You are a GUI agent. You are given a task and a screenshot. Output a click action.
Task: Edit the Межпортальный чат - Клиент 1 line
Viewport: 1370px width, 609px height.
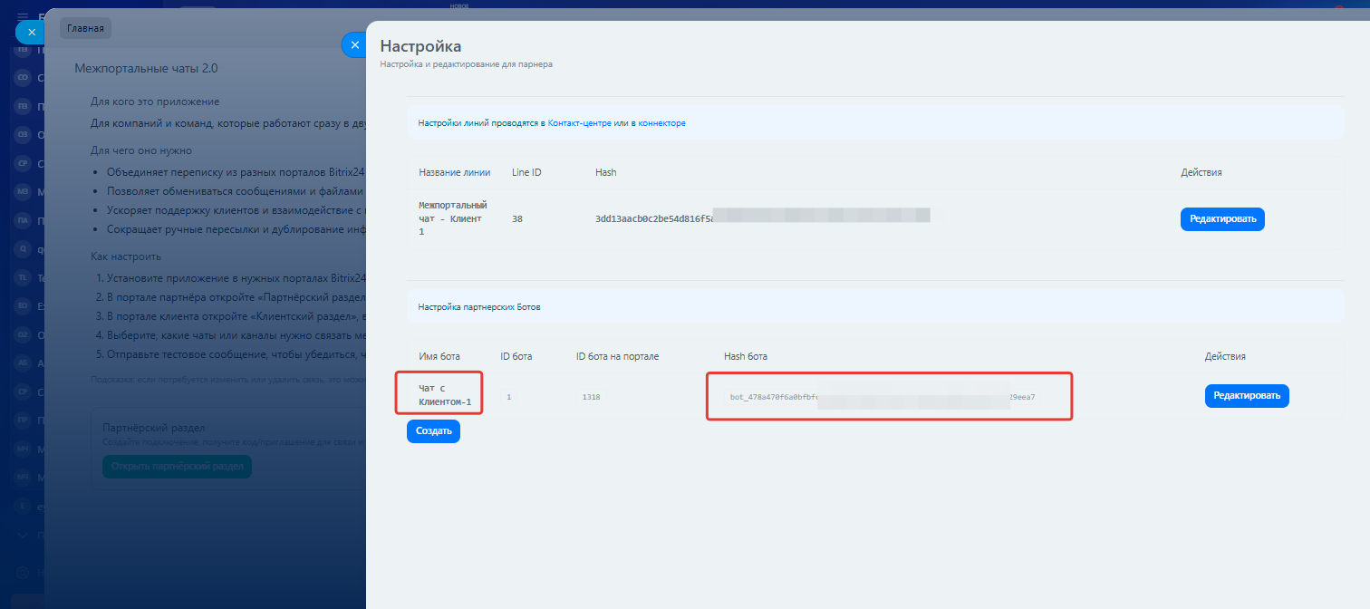tap(1221, 219)
